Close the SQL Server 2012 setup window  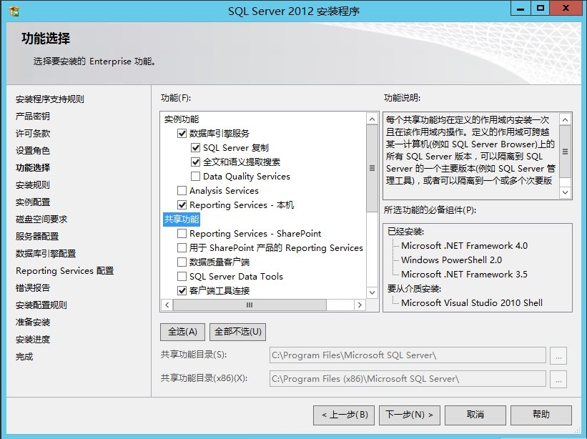566,9
